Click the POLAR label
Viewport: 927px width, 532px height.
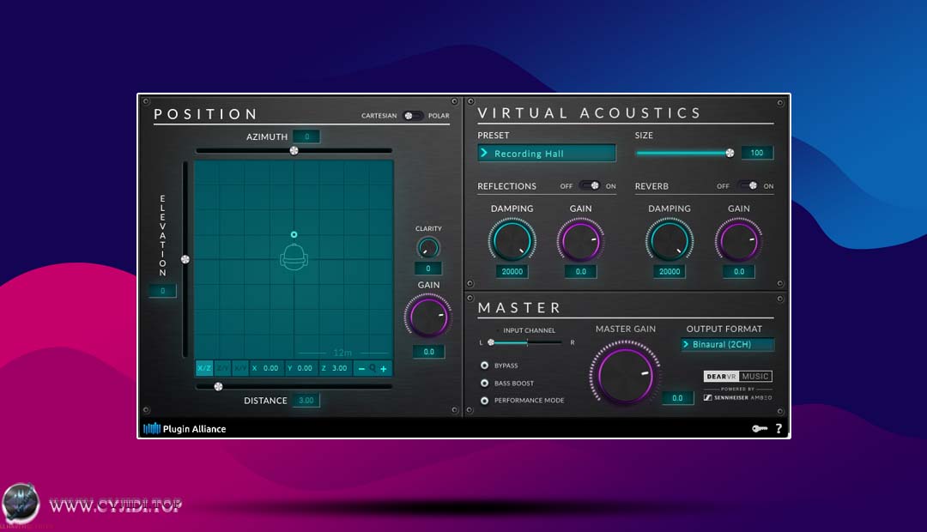pyautogui.click(x=439, y=116)
